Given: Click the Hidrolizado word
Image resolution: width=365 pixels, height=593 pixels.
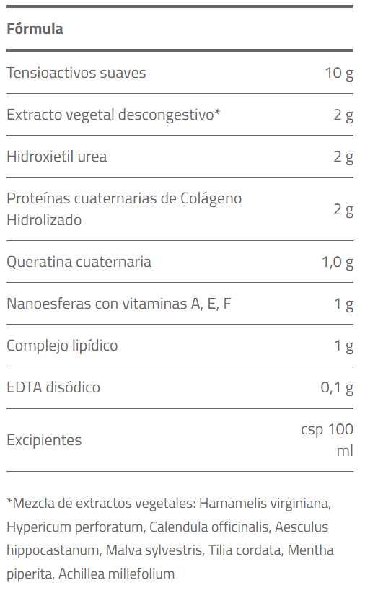Looking at the screenshot, I should pyautogui.click(x=44, y=220).
